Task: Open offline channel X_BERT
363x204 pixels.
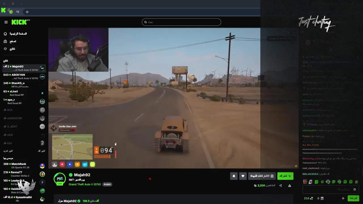Action: pyautogui.click(x=24, y=127)
